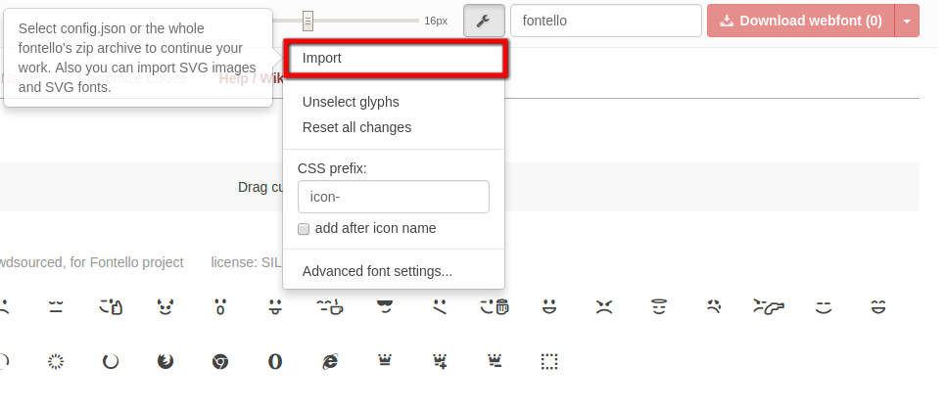Screen dimensions: 946x412
Task: Select the crown with plus glyph
Action: click(x=440, y=361)
